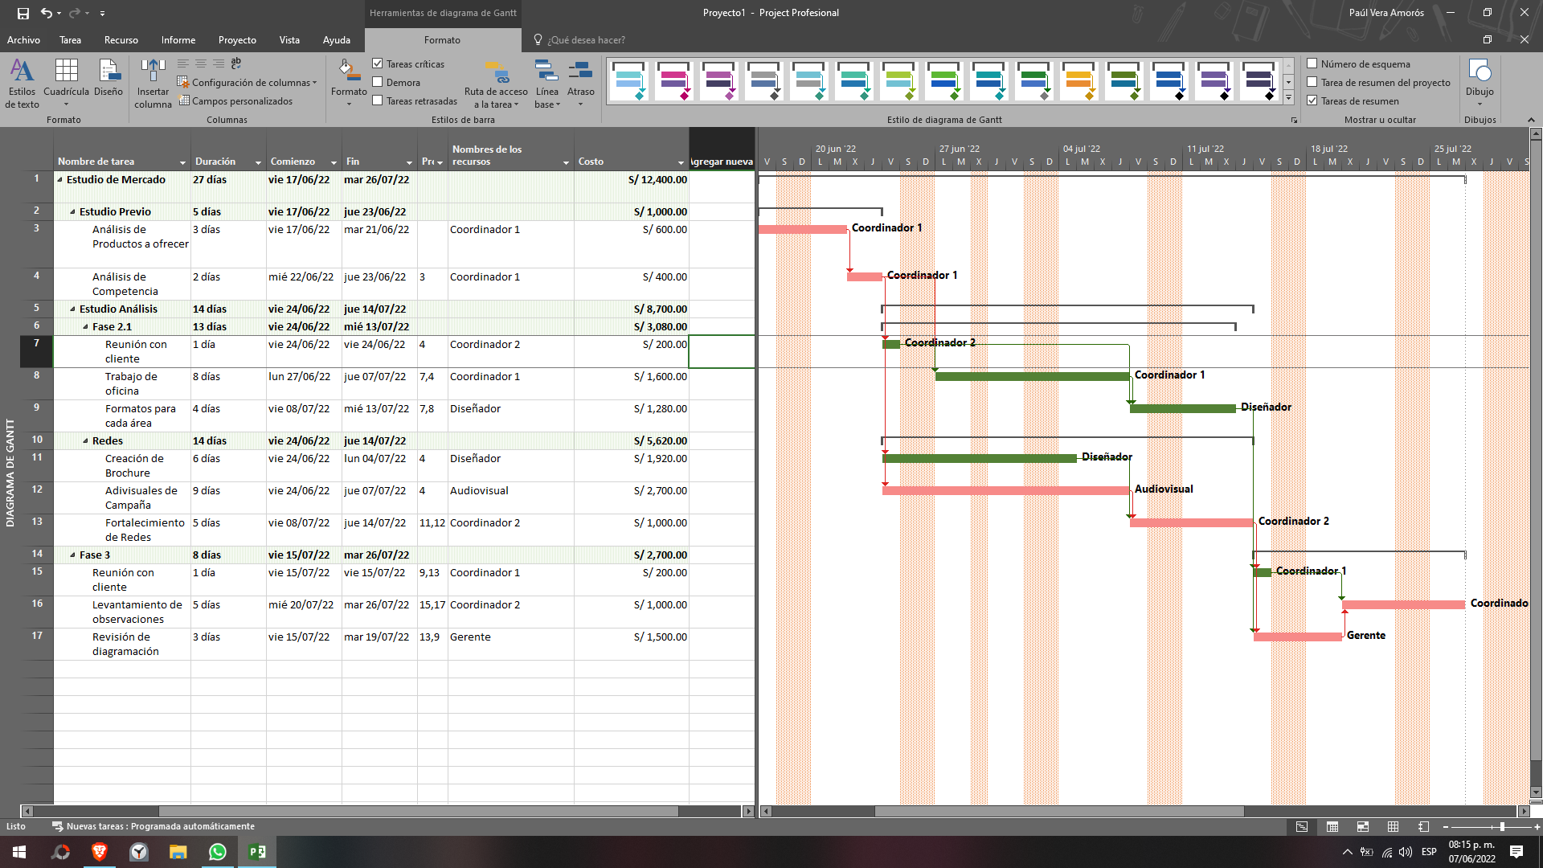Image resolution: width=1543 pixels, height=868 pixels.
Task: Uncheck the Tareas críticas checkbox
Action: (378, 63)
